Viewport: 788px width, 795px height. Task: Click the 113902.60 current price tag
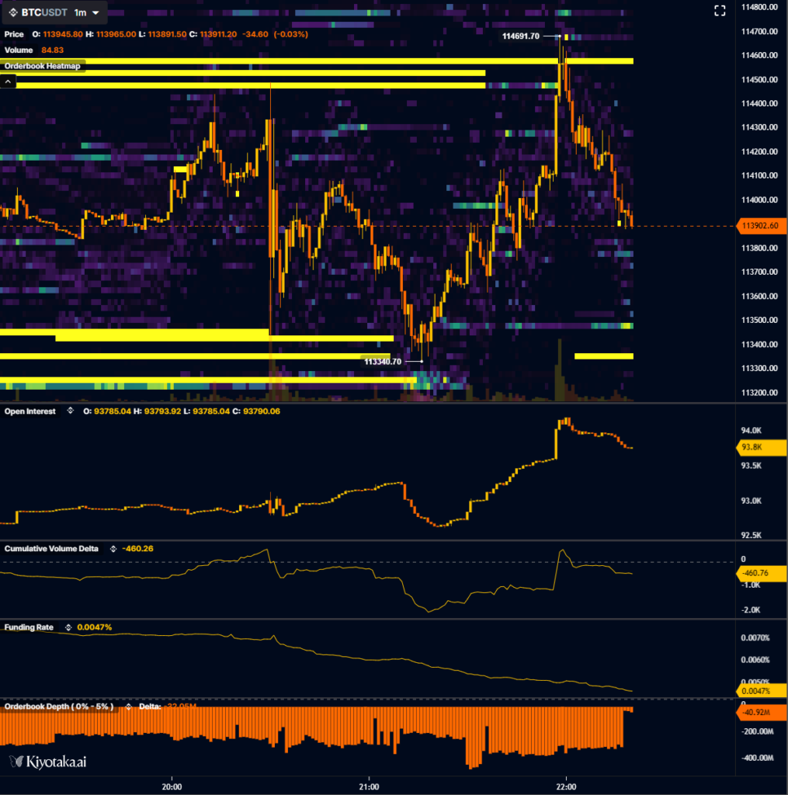point(760,226)
